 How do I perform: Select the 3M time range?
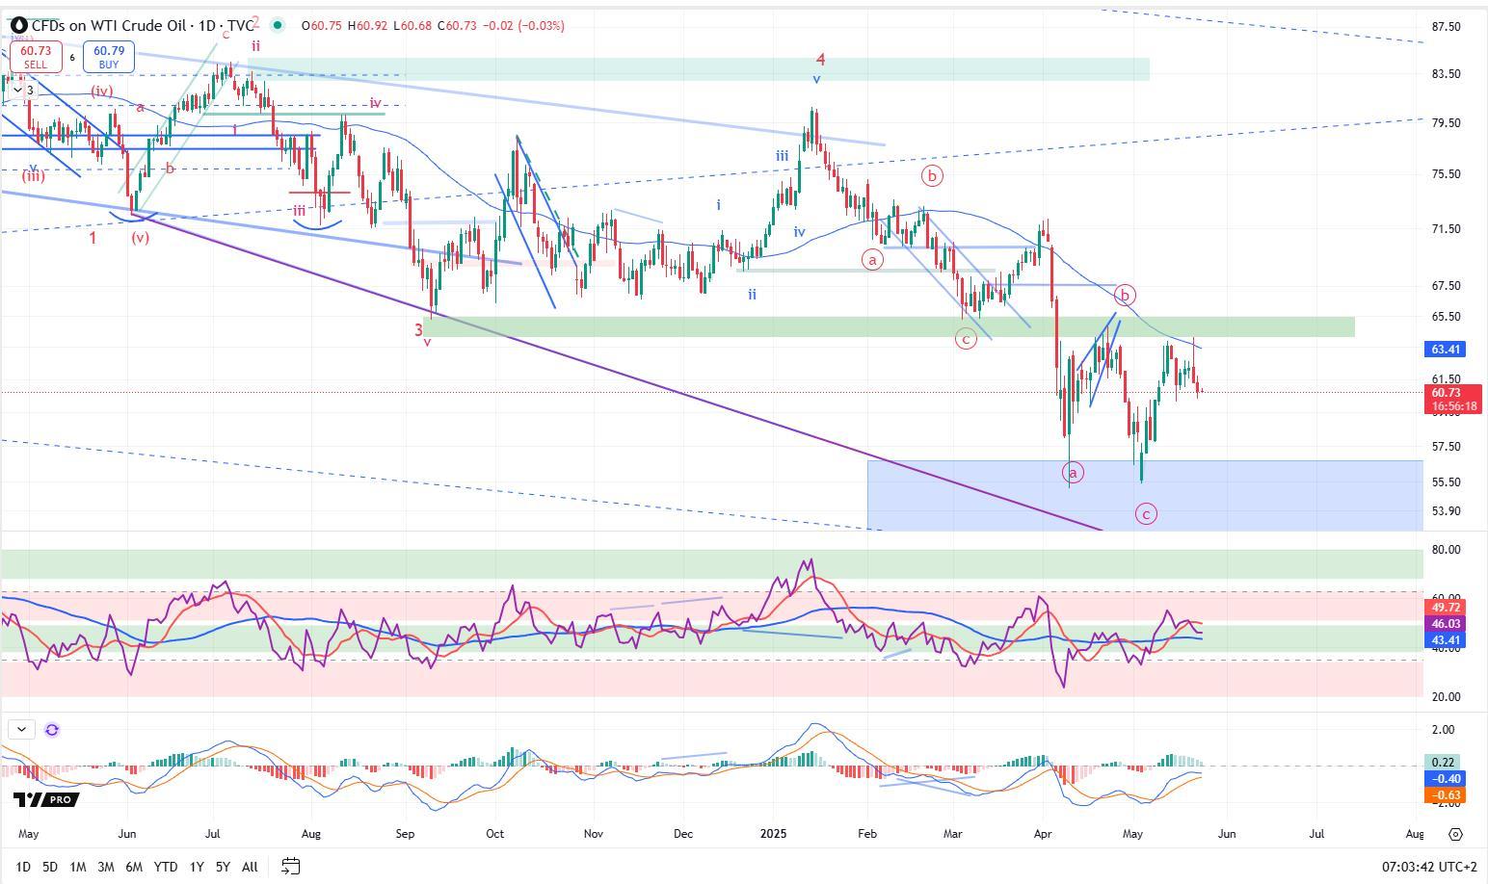coord(106,867)
